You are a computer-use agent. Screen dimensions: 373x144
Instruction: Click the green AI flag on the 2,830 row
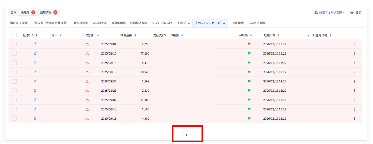pos(249,91)
